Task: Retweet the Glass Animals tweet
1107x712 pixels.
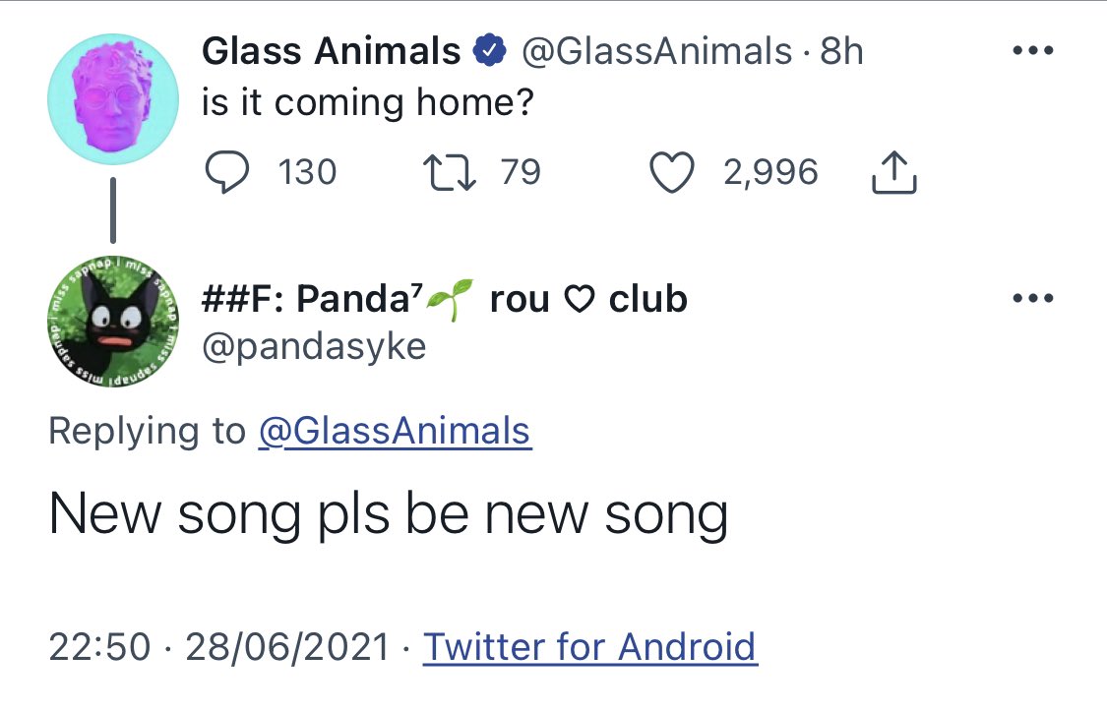Action: (x=449, y=172)
